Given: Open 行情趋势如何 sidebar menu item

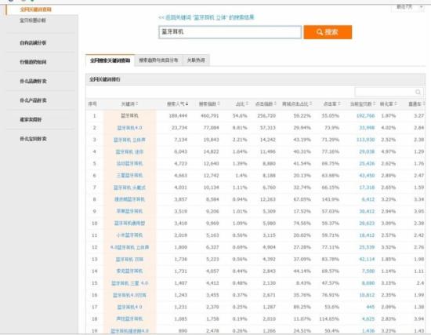Looking at the screenshot, I should coord(33,62).
